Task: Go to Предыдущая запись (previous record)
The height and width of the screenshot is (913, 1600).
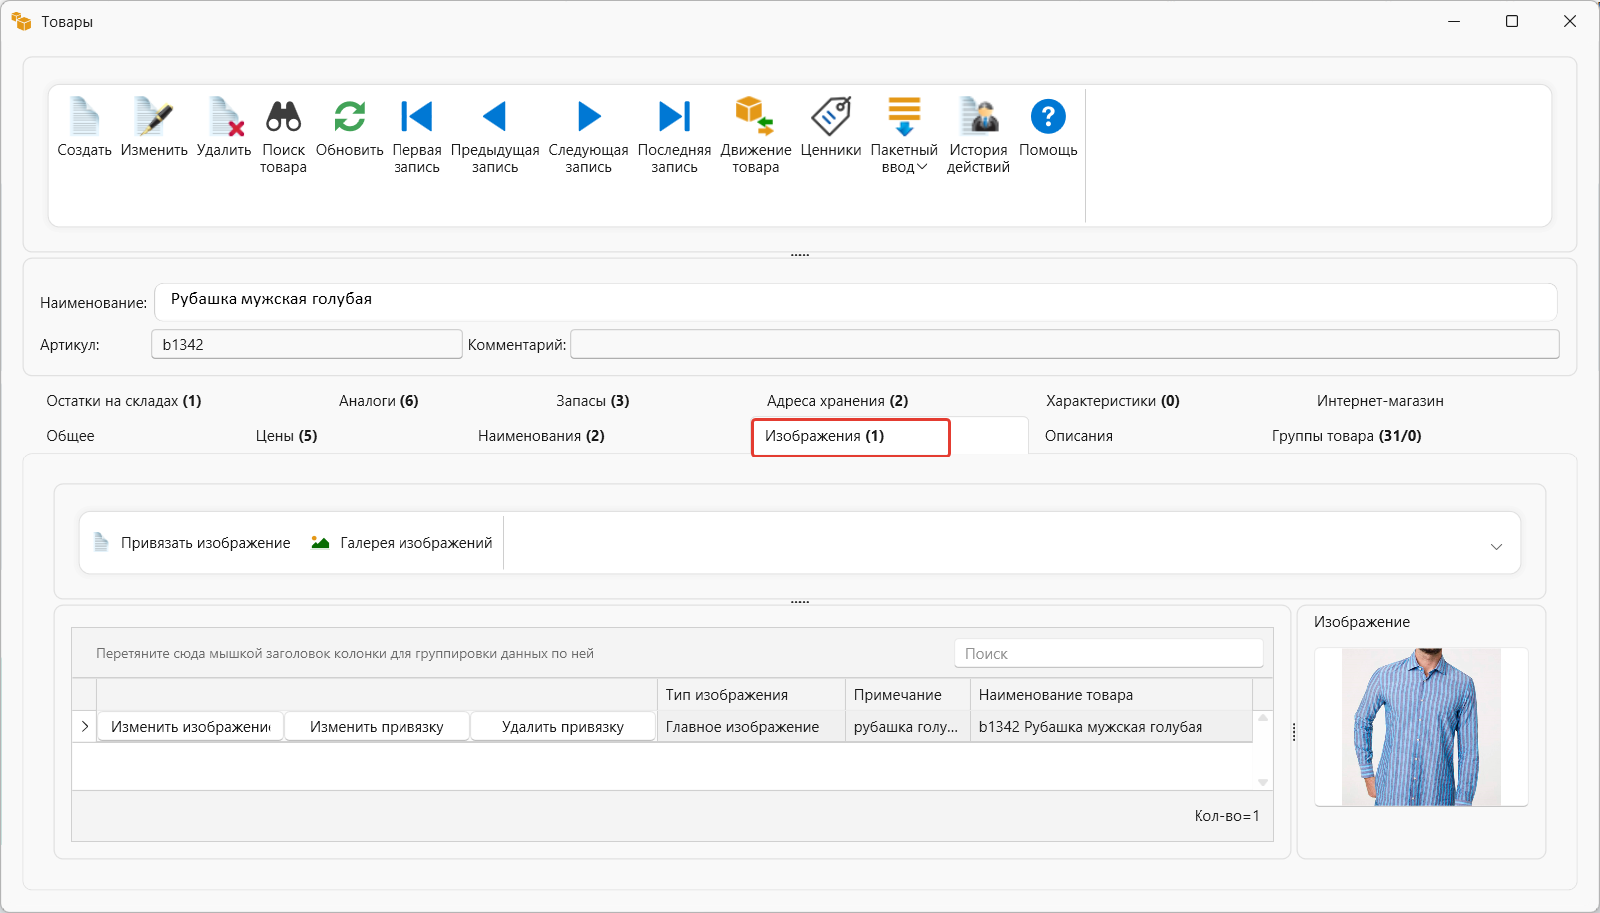Action: tap(495, 116)
